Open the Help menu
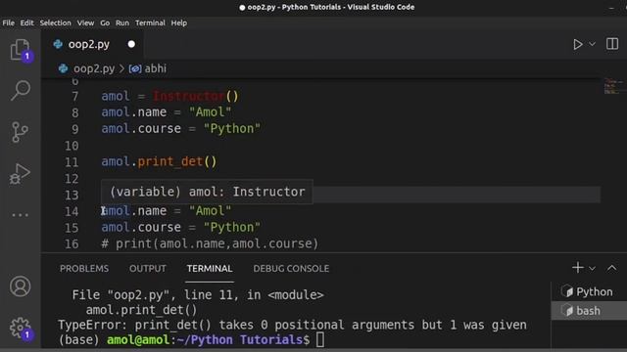The width and height of the screenshot is (627, 352). click(178, 22)
